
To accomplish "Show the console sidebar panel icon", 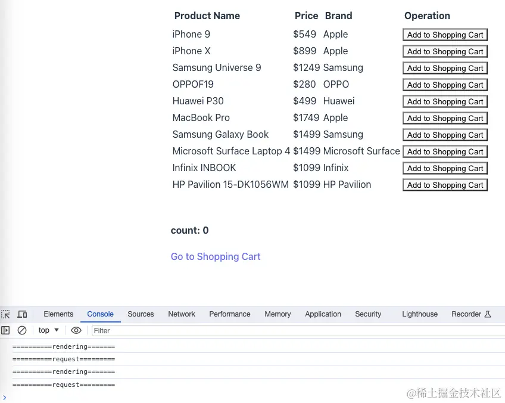I will coord(5,330).
